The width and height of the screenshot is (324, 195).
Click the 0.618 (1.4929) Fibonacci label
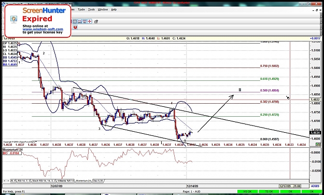pos(270,79)
